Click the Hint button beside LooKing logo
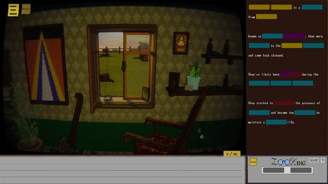This screenshot has height=184, width=328. [314, 160]
